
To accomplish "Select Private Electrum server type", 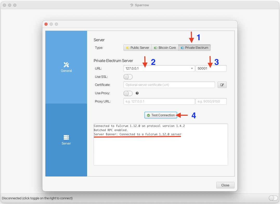I will click(x=194, y=47).
